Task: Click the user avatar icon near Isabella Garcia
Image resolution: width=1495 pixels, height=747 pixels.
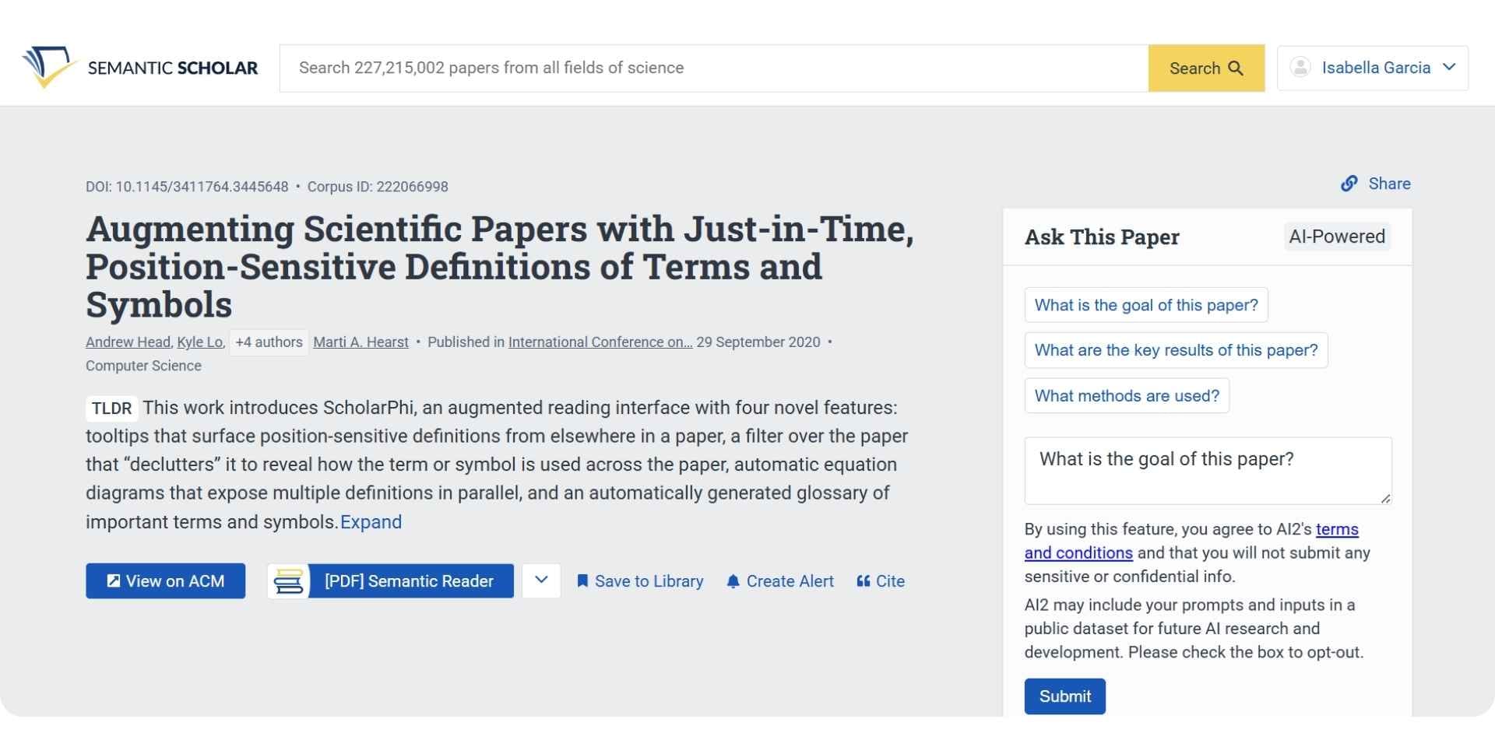Action: point(1300,67)
